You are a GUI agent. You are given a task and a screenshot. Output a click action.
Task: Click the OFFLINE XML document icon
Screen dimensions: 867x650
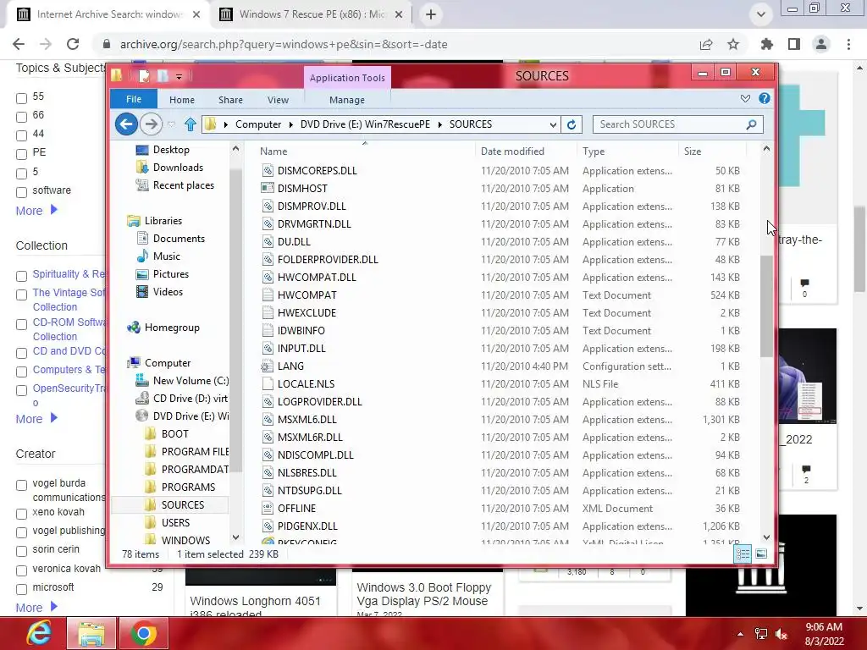(x=268, y=508)
